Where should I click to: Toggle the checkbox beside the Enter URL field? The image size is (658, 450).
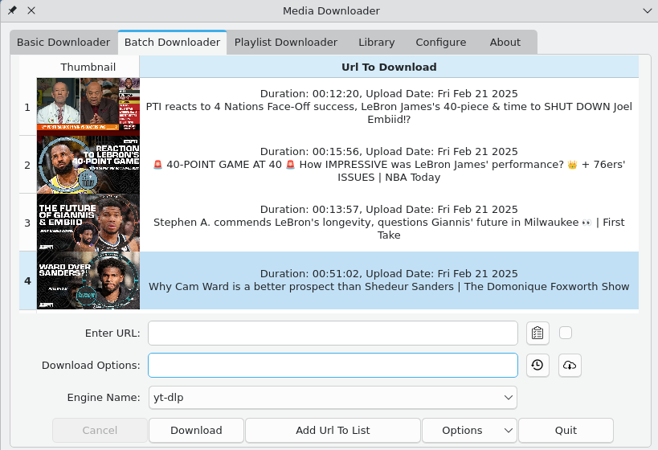566,333
